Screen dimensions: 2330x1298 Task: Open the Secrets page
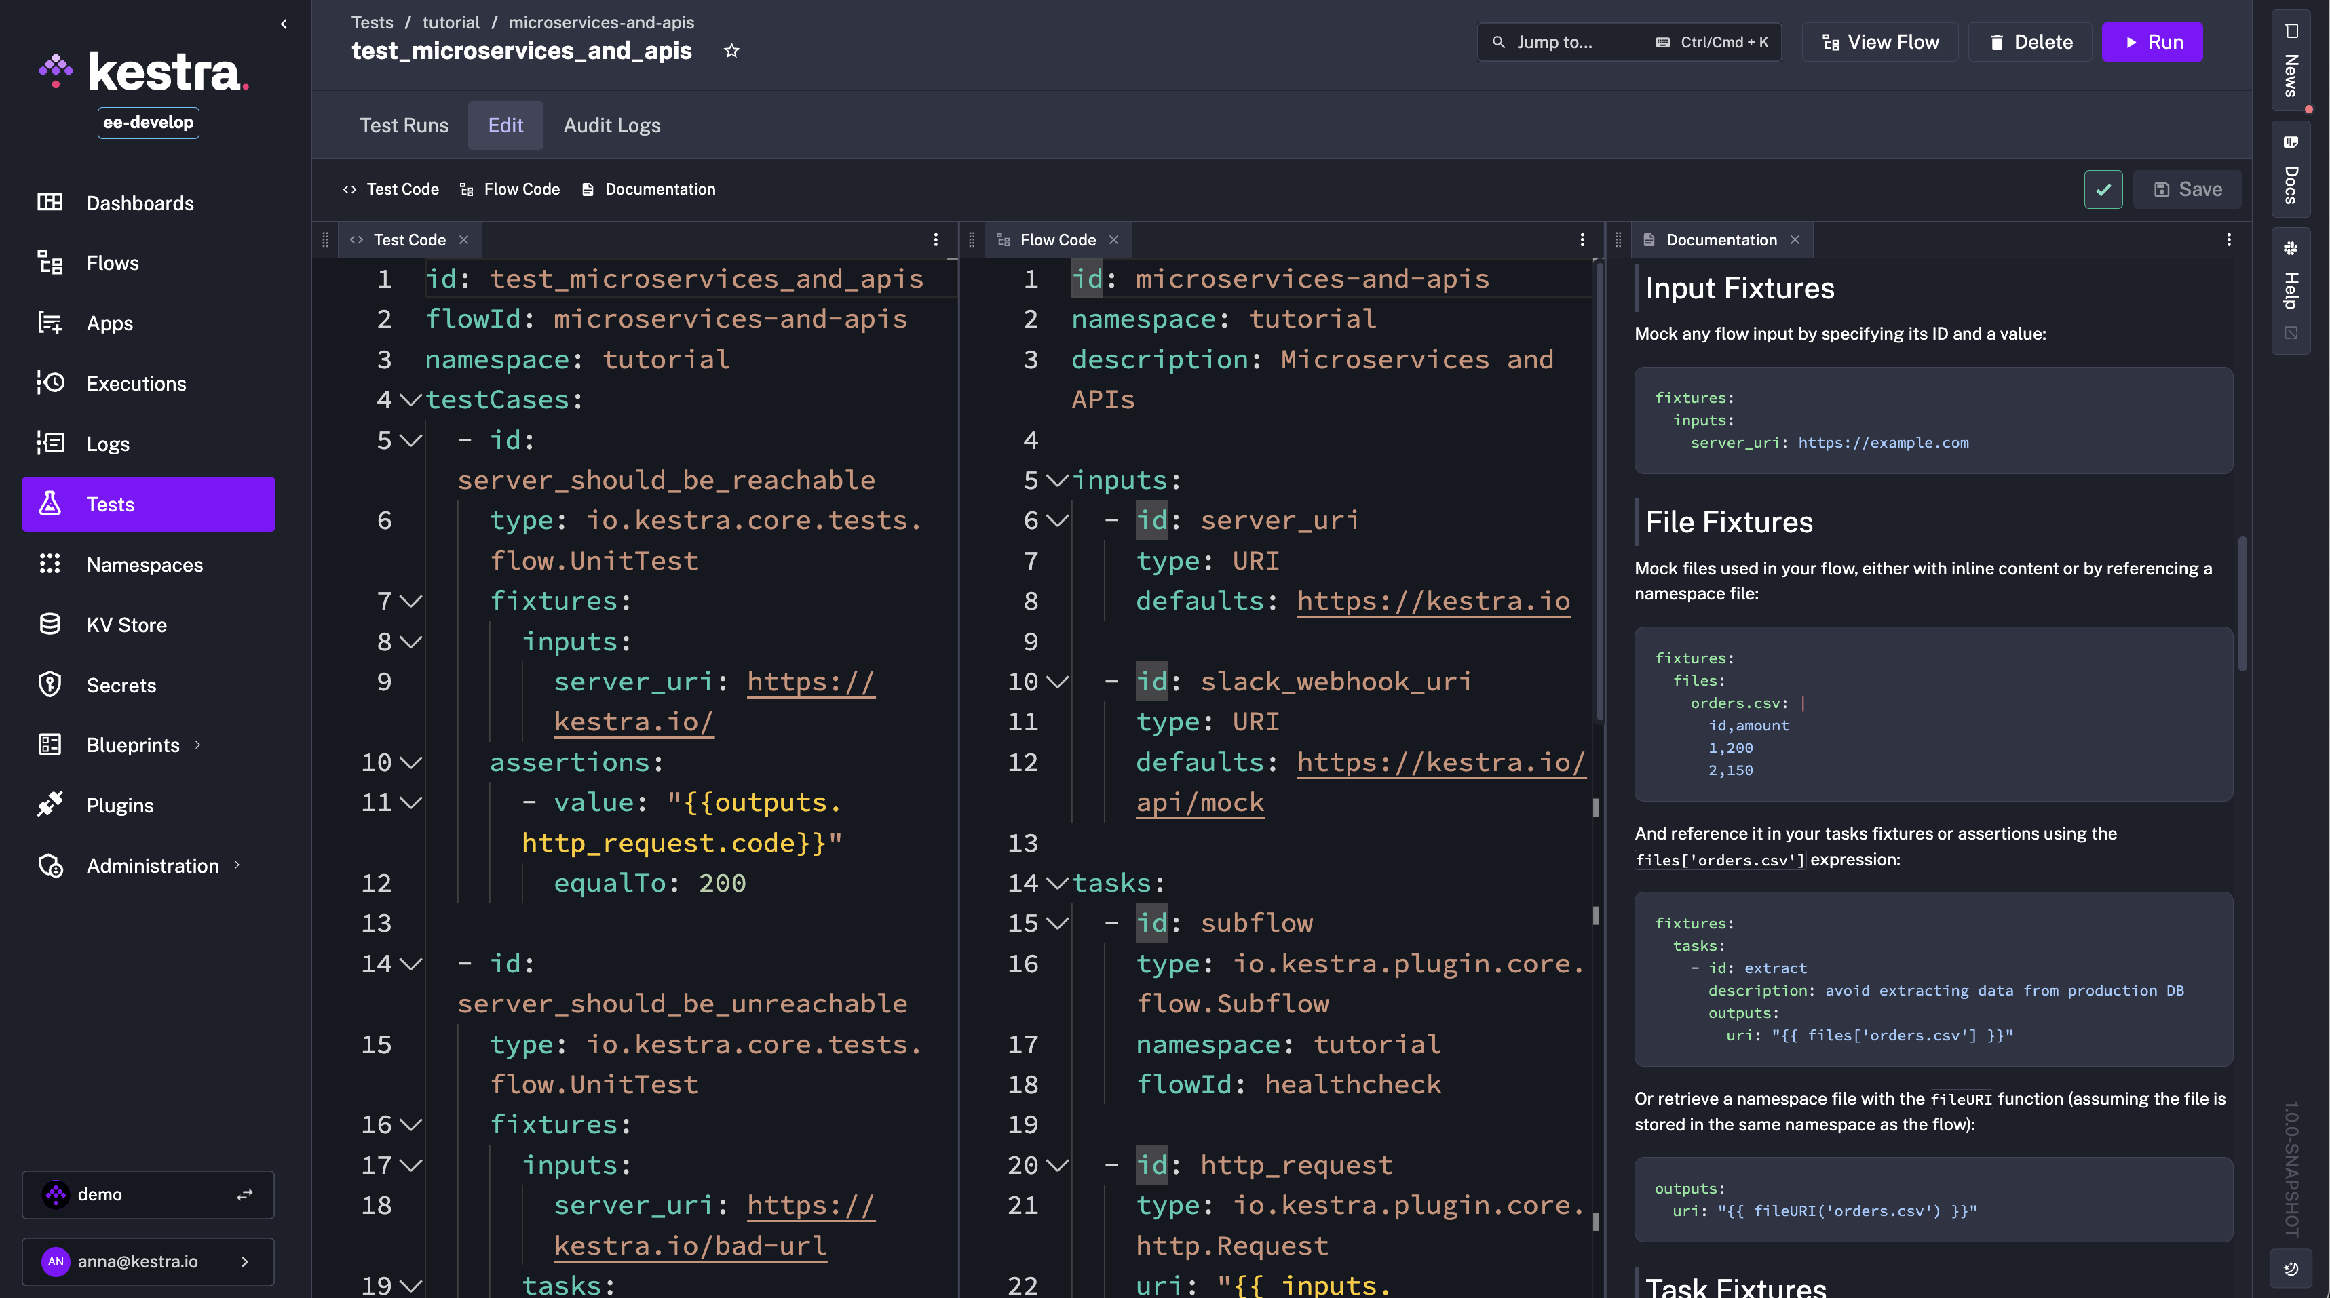click(x=121, y=685)
